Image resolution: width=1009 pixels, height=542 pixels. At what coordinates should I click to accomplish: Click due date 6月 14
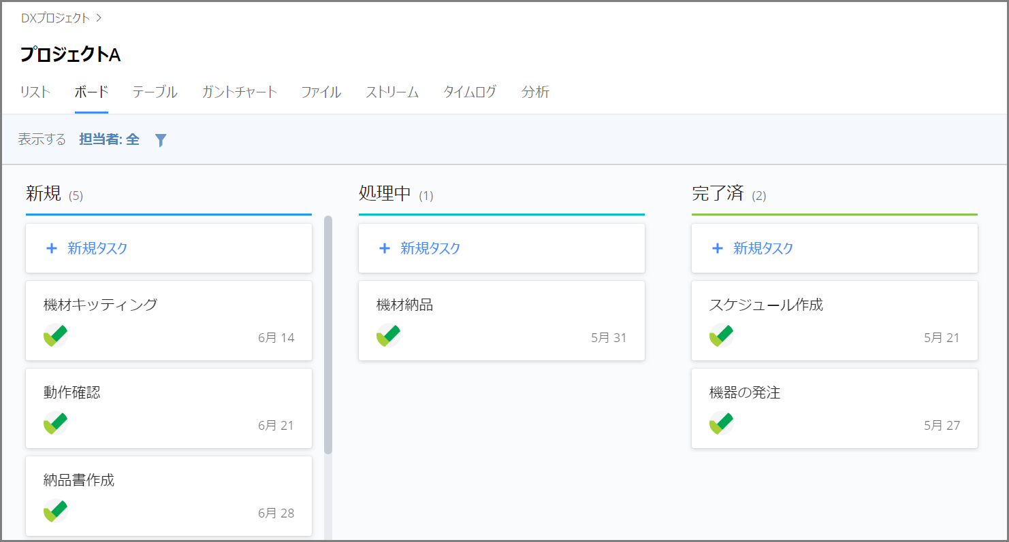[x=276, y=338]
